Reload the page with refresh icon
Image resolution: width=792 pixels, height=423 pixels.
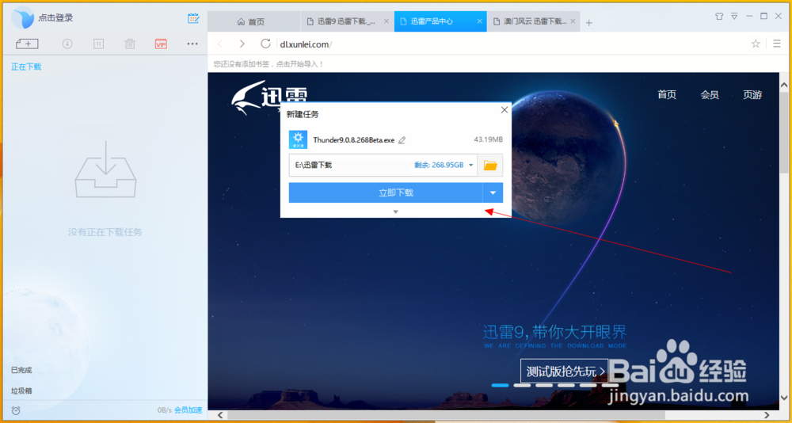click(x=265, y=44)
